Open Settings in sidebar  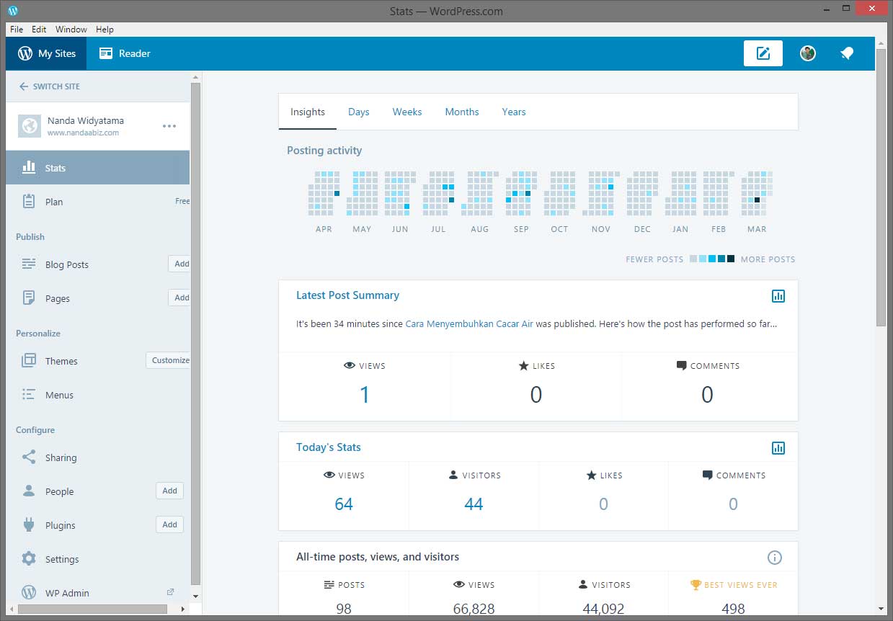tap(62, 559)
